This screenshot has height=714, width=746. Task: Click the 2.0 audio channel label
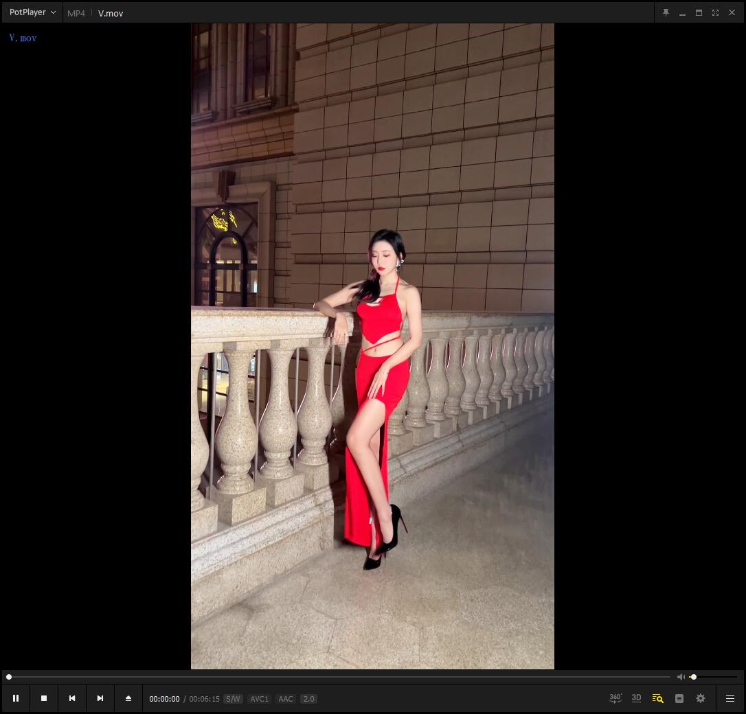tap(308, 699)
